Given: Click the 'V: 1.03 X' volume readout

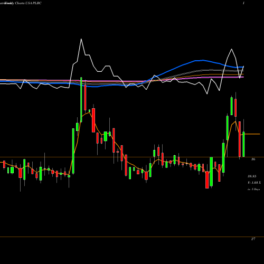Looking at the screenshot, I should [254, 183].
